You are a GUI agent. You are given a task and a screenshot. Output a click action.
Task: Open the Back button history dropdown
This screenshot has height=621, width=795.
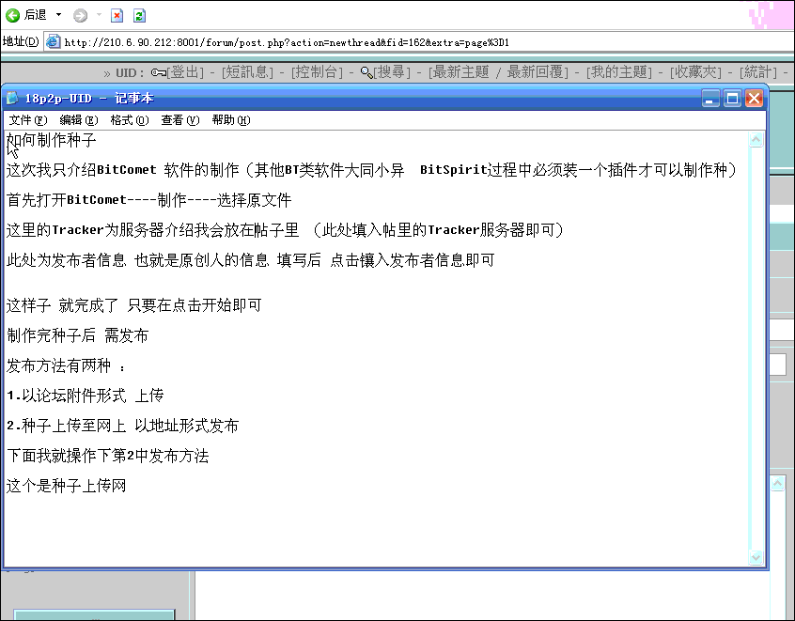[59, 15]
